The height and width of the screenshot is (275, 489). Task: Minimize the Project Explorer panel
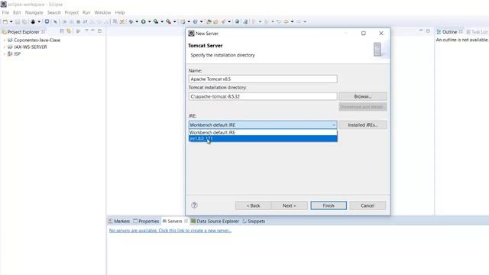pos(92,31)
